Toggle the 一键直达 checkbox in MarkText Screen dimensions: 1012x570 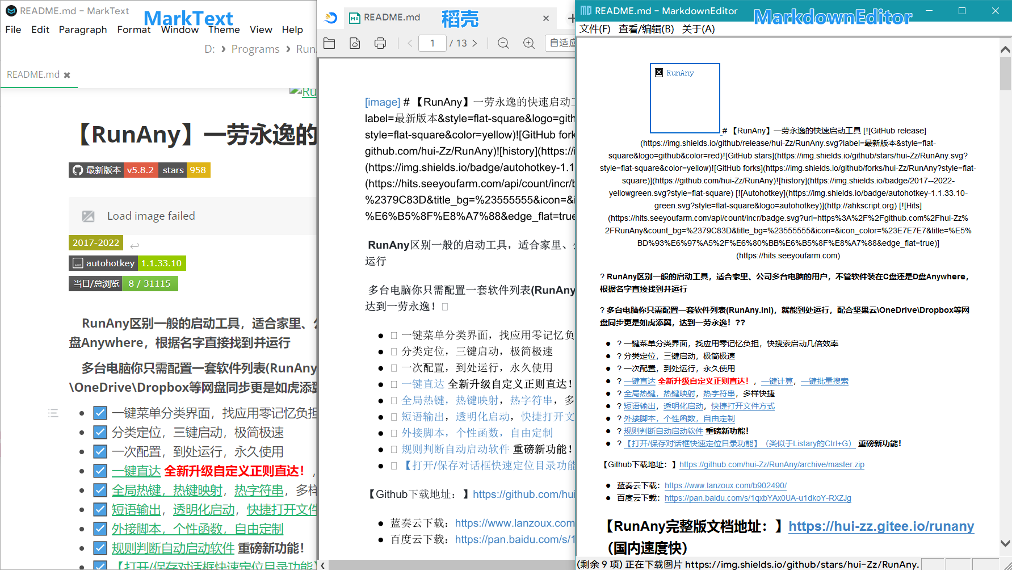point(100,471)
